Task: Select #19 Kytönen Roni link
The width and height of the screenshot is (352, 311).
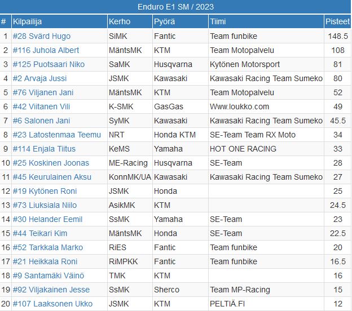Action: pyautogui.click(x=45, y=191)
